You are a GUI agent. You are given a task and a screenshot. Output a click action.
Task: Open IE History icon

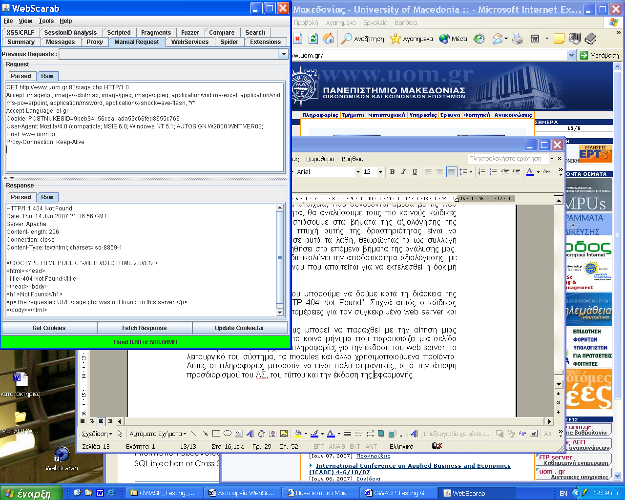coord(479,39)
